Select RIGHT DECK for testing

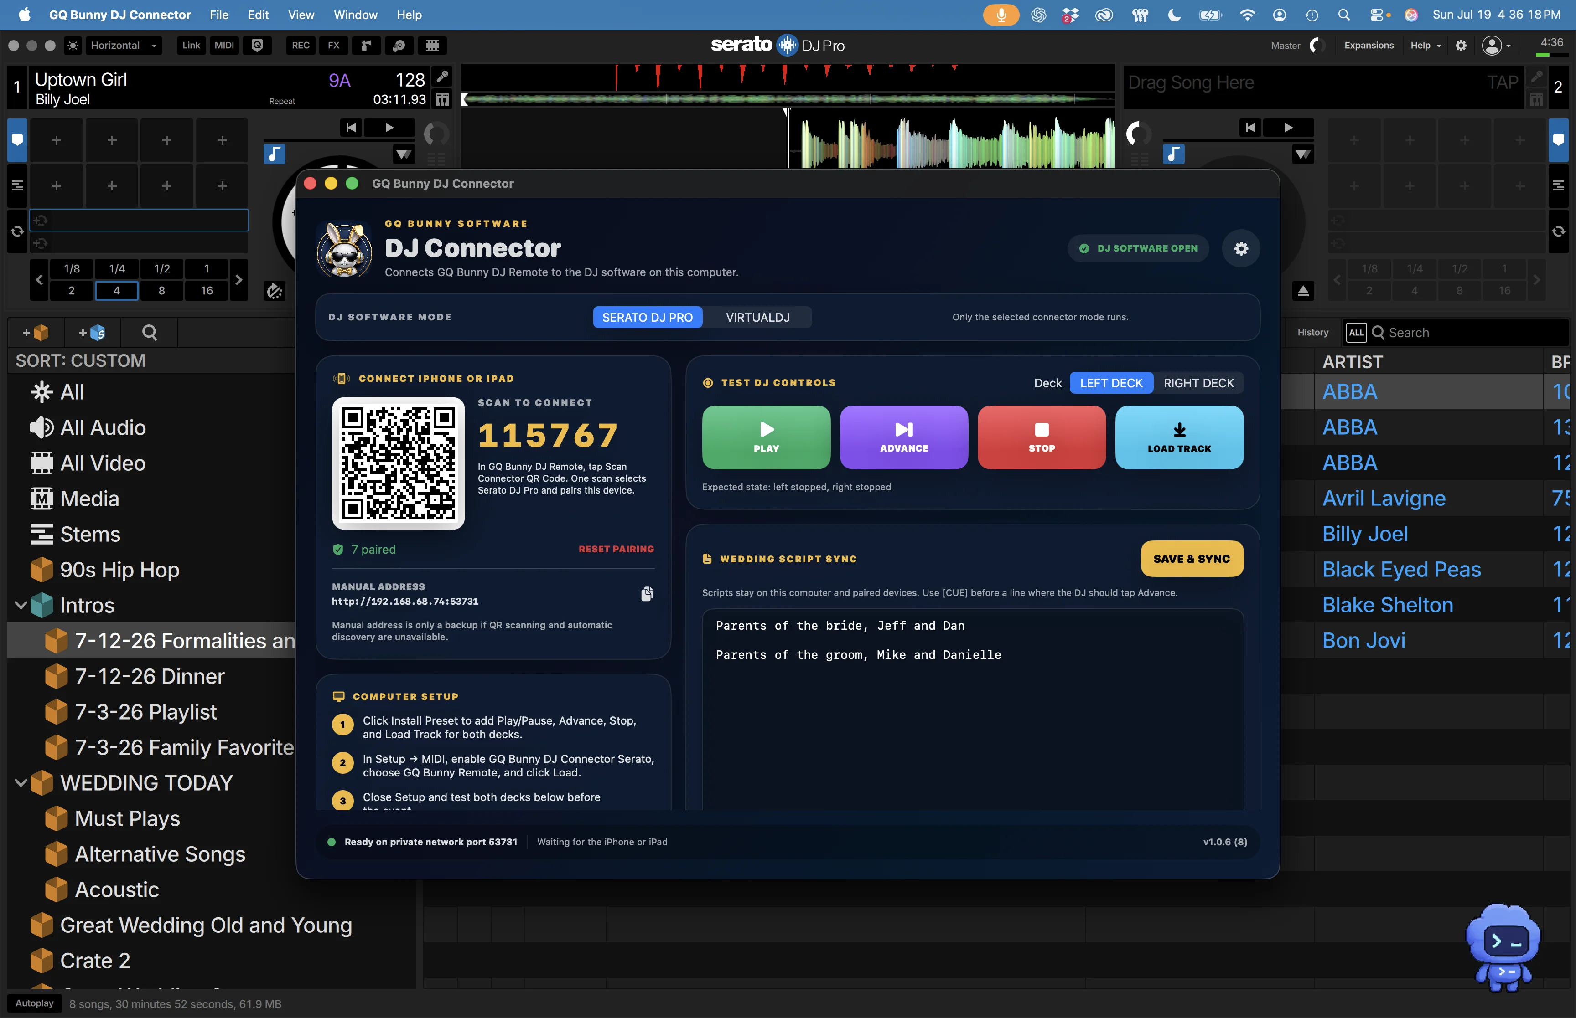[1198, 383]
